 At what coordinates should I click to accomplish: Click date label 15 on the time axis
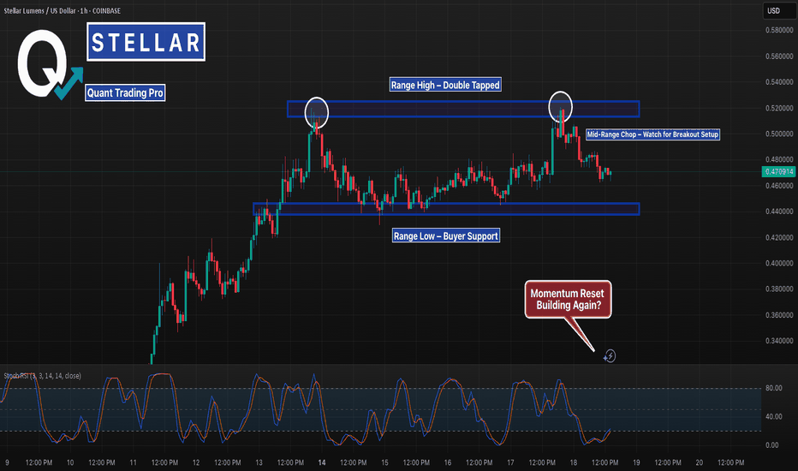(384, 462)
